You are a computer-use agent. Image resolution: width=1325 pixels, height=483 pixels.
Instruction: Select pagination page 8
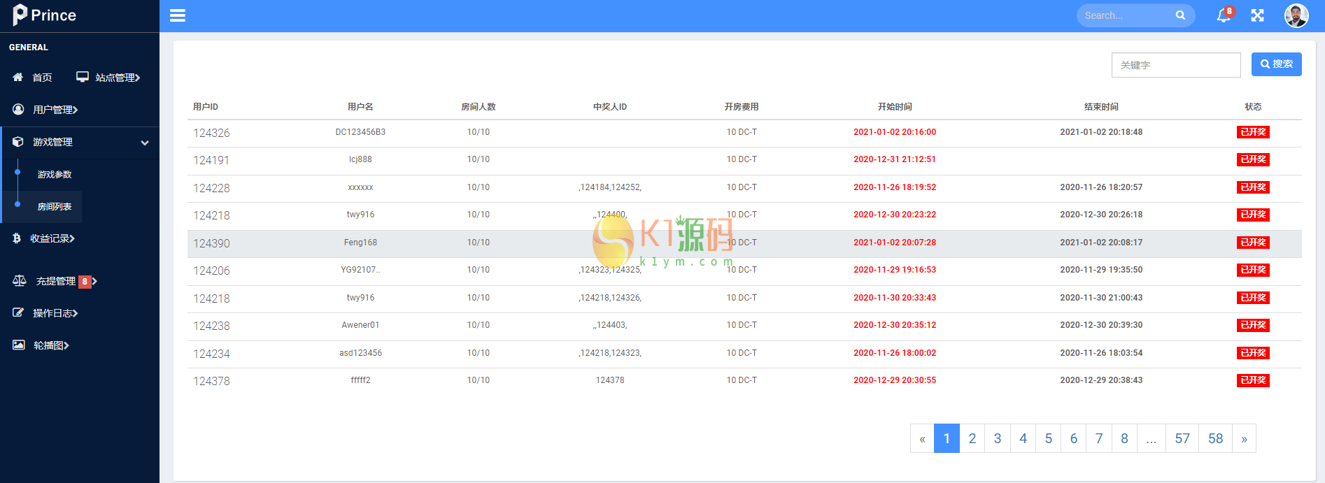(1124, 438)
